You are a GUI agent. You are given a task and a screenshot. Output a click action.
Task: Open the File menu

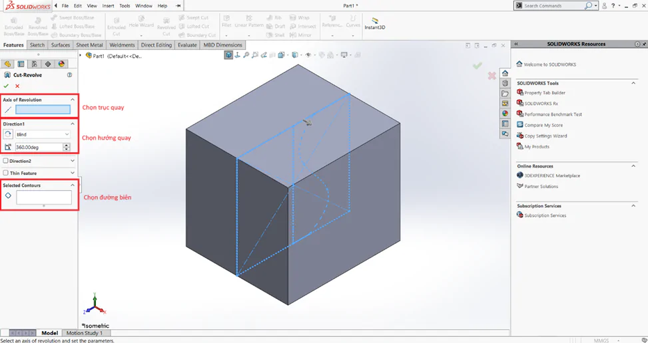[65, 6]
